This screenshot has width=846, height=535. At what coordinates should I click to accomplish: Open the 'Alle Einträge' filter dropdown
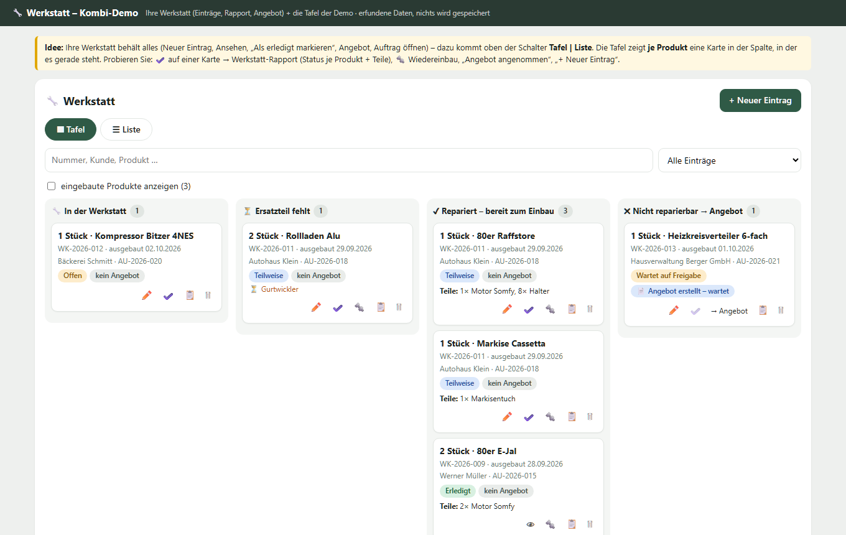pyautogui.click(x=730, y=160)
